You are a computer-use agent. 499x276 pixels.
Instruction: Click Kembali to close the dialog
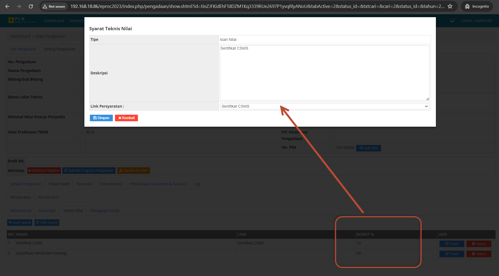(x=126, y=118)
